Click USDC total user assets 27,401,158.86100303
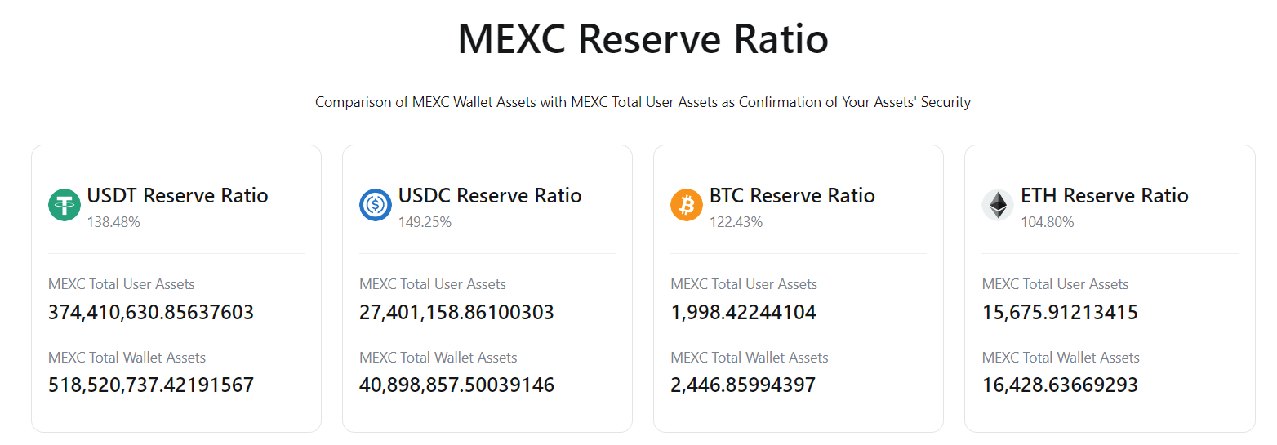The width and height of the screenshot is (1277, 445). [456, 313]
